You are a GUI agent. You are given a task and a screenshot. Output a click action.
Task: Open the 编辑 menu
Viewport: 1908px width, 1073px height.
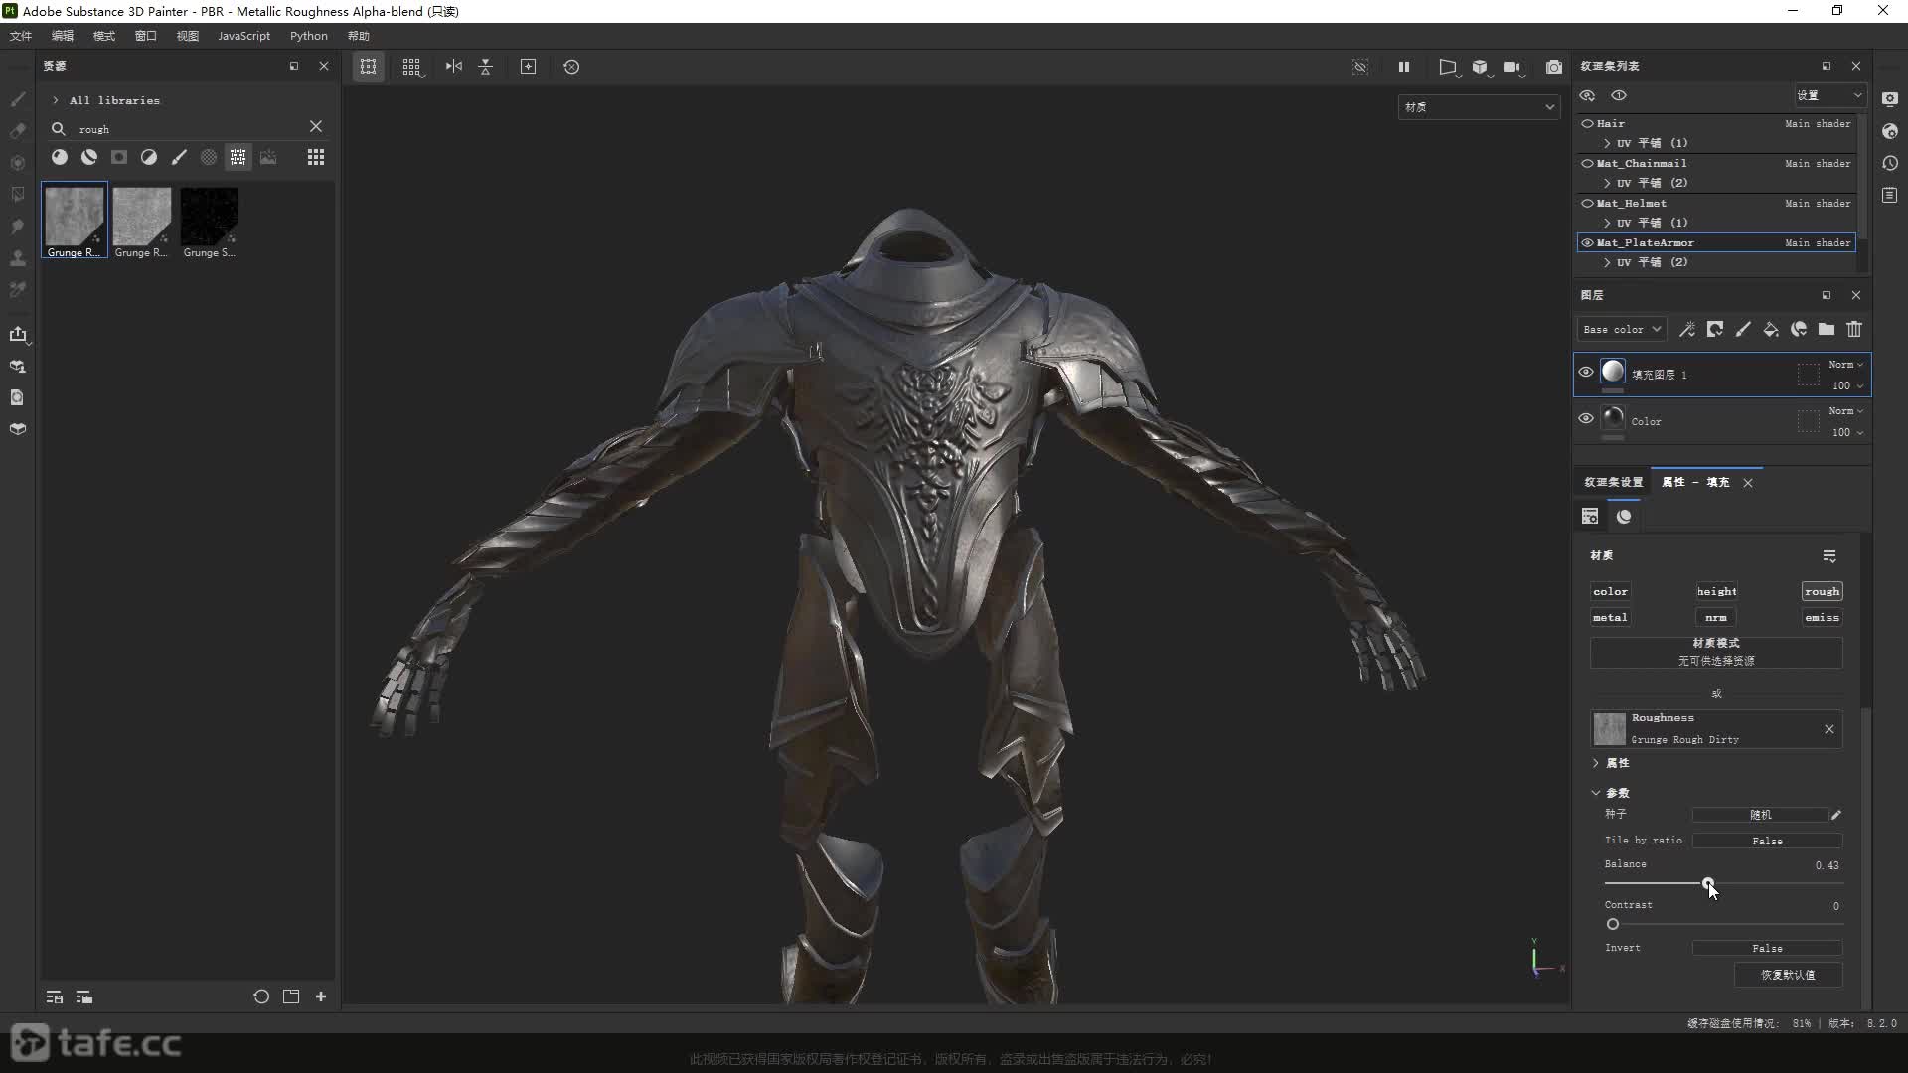point(63,36)
